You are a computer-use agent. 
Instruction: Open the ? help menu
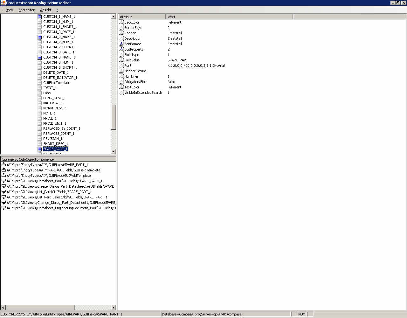pyautogui.click(x=57, y=10)
